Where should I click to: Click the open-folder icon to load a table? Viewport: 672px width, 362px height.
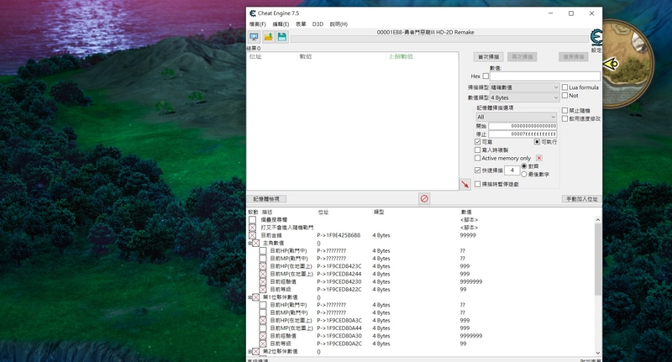tap(268, 37)
